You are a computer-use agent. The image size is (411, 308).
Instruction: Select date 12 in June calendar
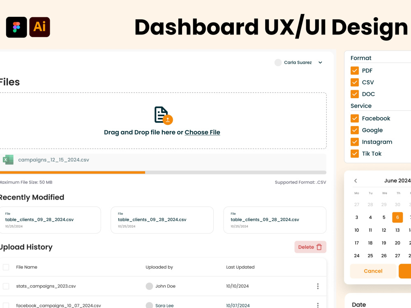(x=384, y=230)
